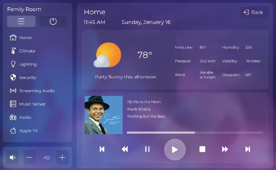
Task: Click the Streaming Audio icon
Action: tap(13, 91)
